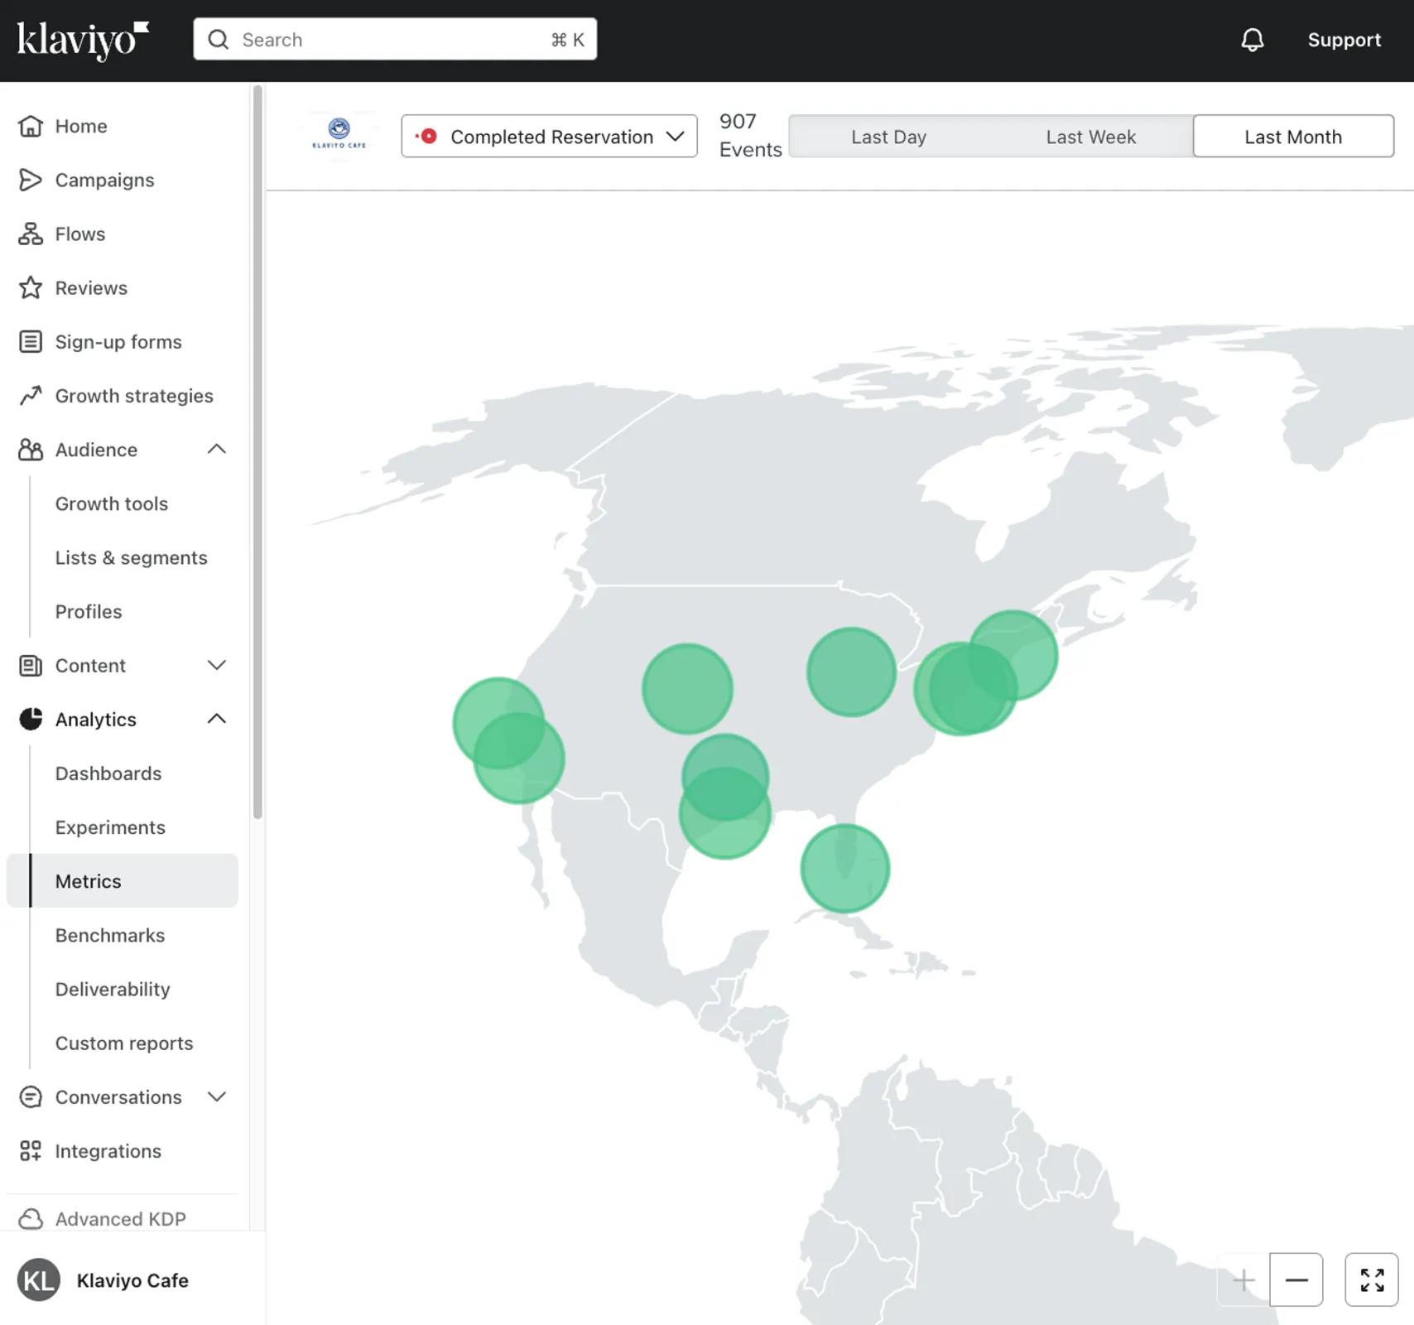Click the sidebar vertical scrollbar
Viewport: 1414px width, 1325px height.
tap(257, 451)
